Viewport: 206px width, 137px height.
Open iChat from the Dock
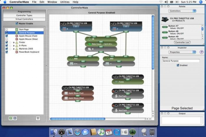pos(85,132)
